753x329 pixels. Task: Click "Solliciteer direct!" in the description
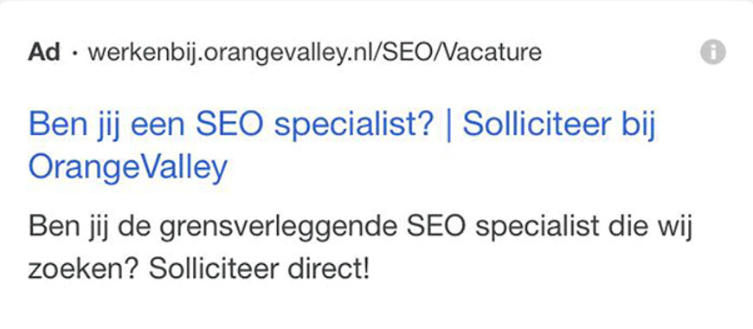(260, 270)
